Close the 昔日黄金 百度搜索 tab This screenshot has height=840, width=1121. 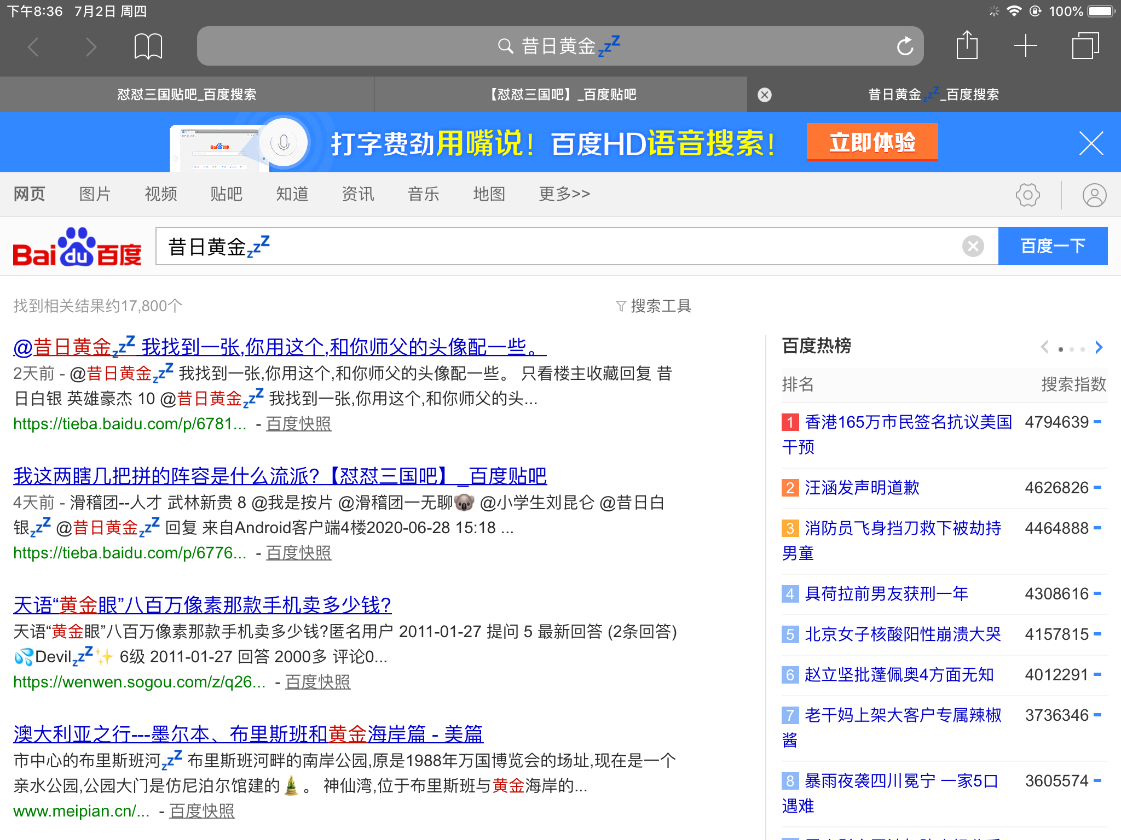[765, 95]
